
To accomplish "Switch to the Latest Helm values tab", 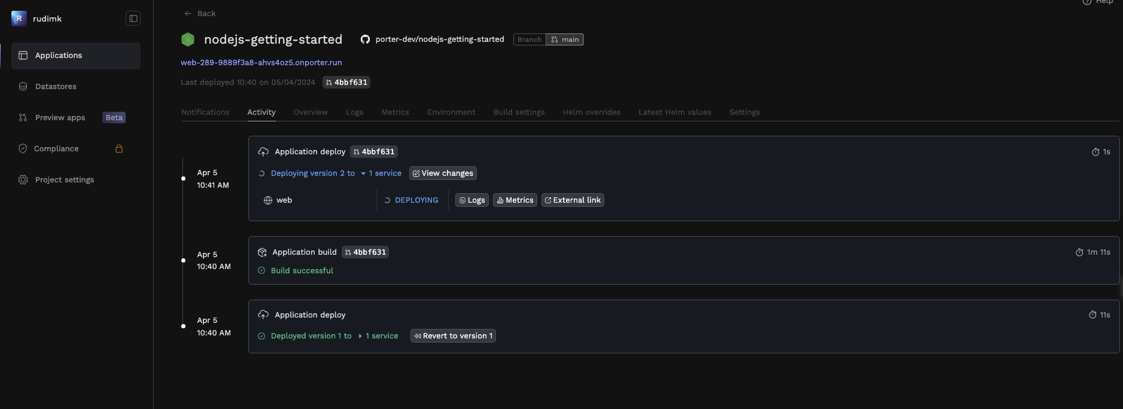I will 675,112.
